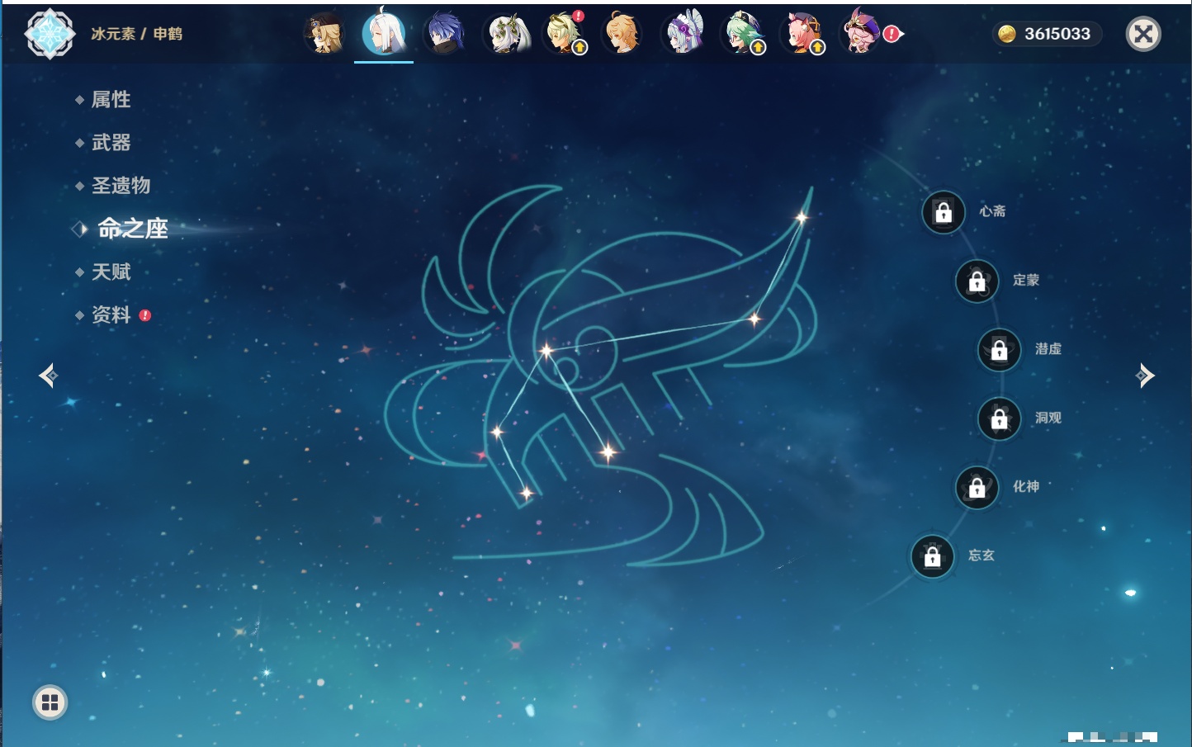This screenshot has width=1192, height=747.
Task: Open the grid menu button at bottom left
Action: click(x=50, y=702)
